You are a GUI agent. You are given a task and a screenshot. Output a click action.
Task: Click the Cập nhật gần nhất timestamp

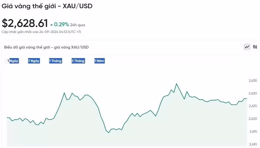[x=41, y=32]
